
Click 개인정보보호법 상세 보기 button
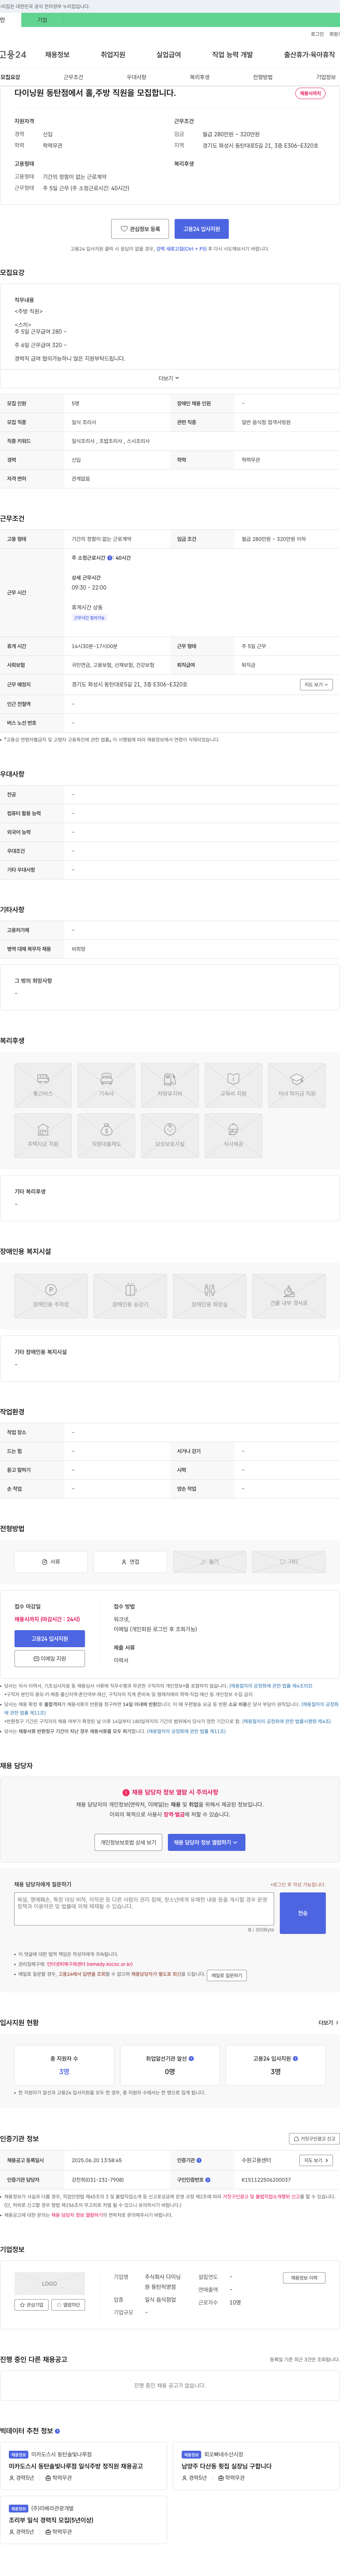(x=129, y=1842)
